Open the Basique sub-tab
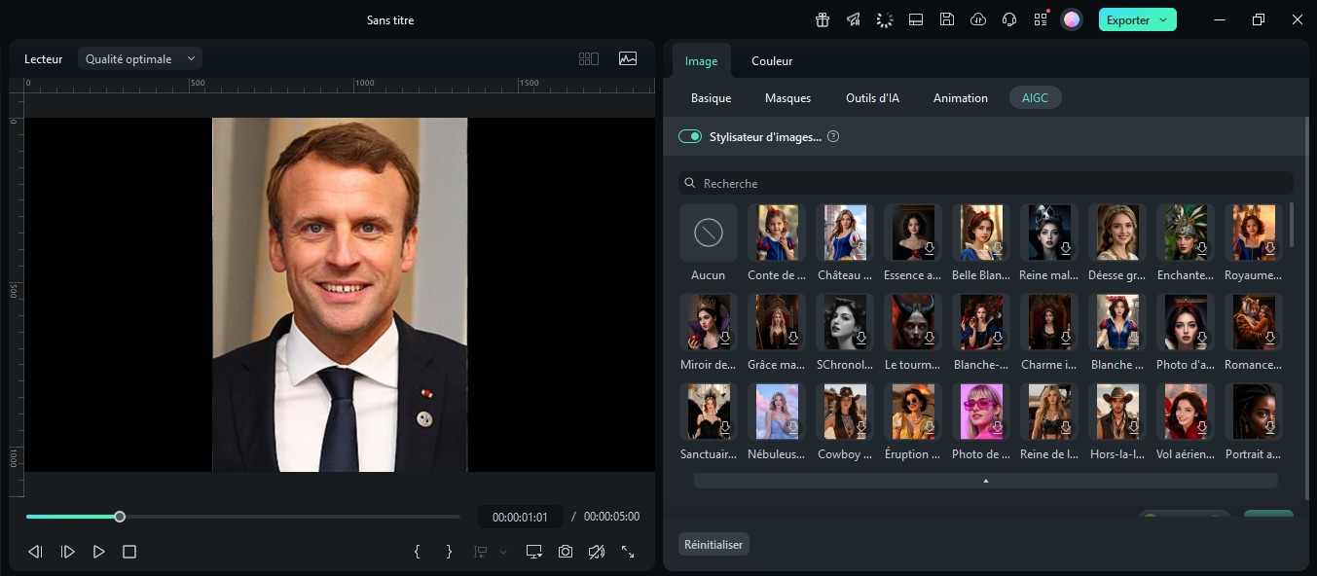Viewport: 1317px width, 576px height. [x=711, y=98]
